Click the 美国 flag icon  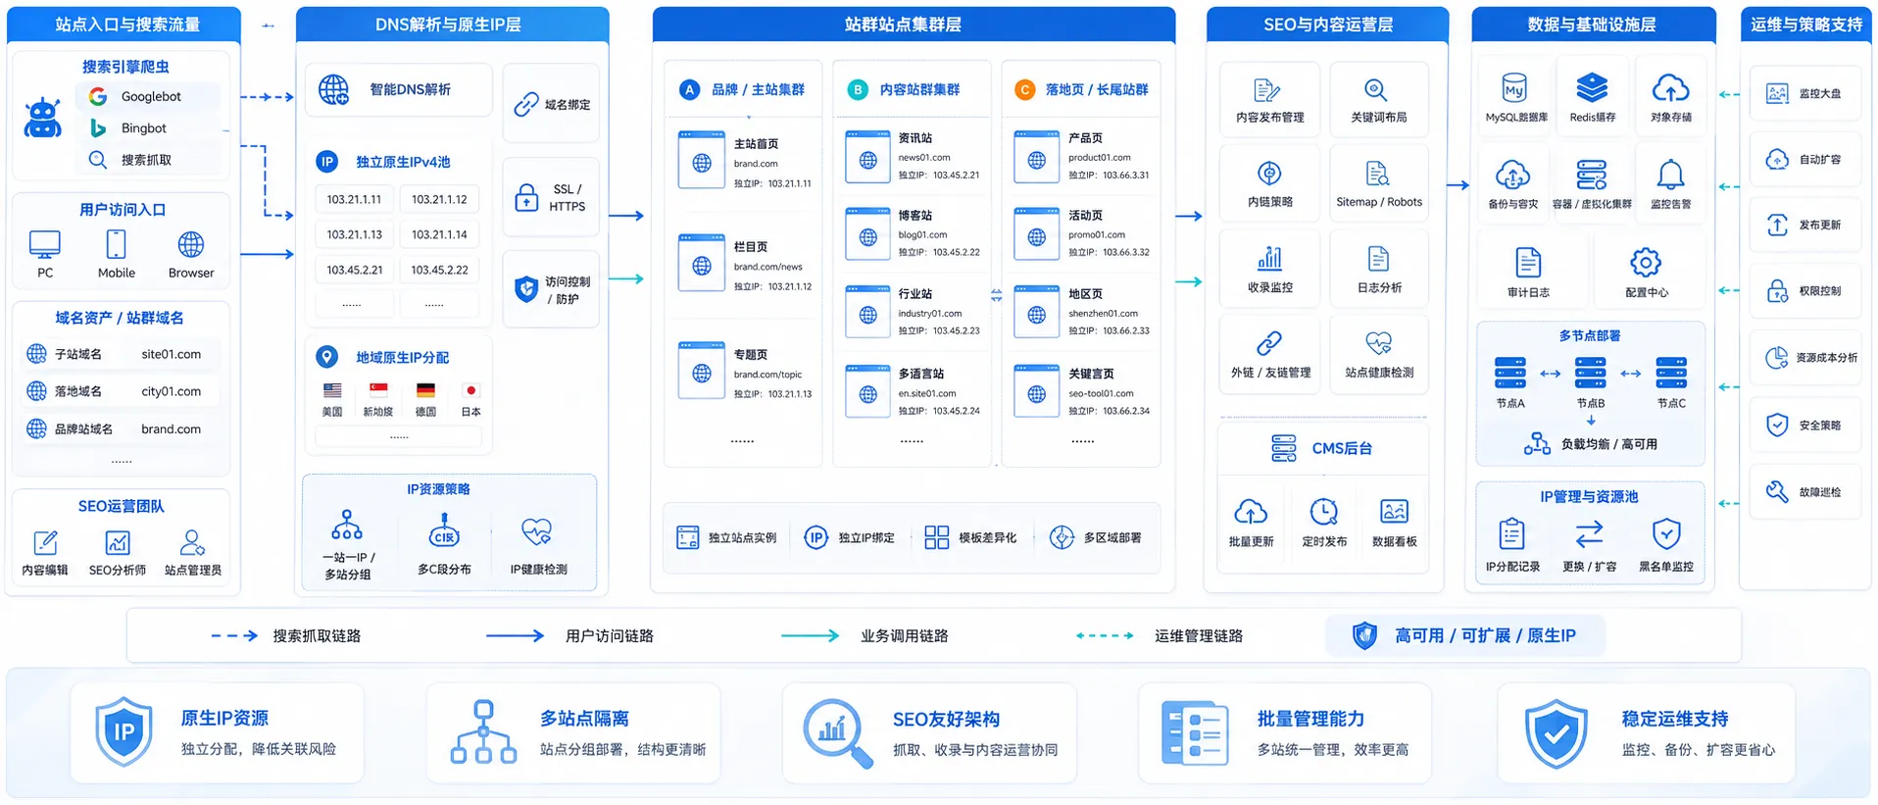[332, 390]
